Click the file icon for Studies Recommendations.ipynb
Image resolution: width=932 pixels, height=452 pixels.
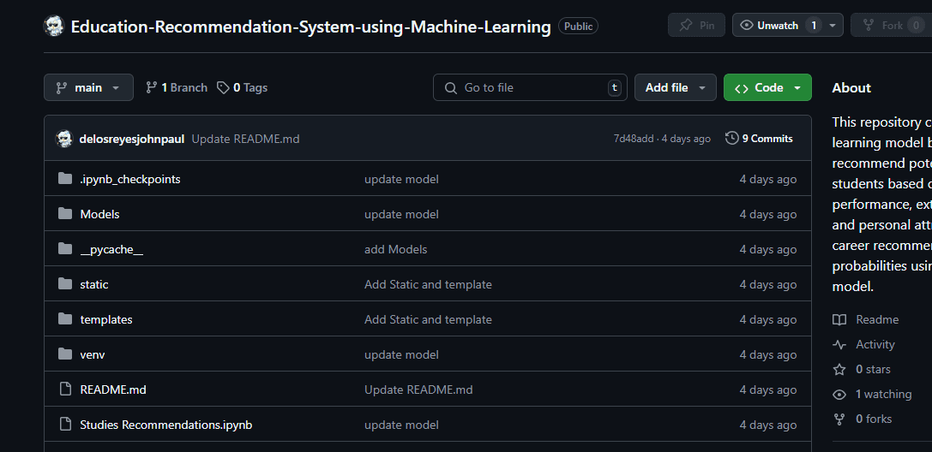tap(65, 424)
